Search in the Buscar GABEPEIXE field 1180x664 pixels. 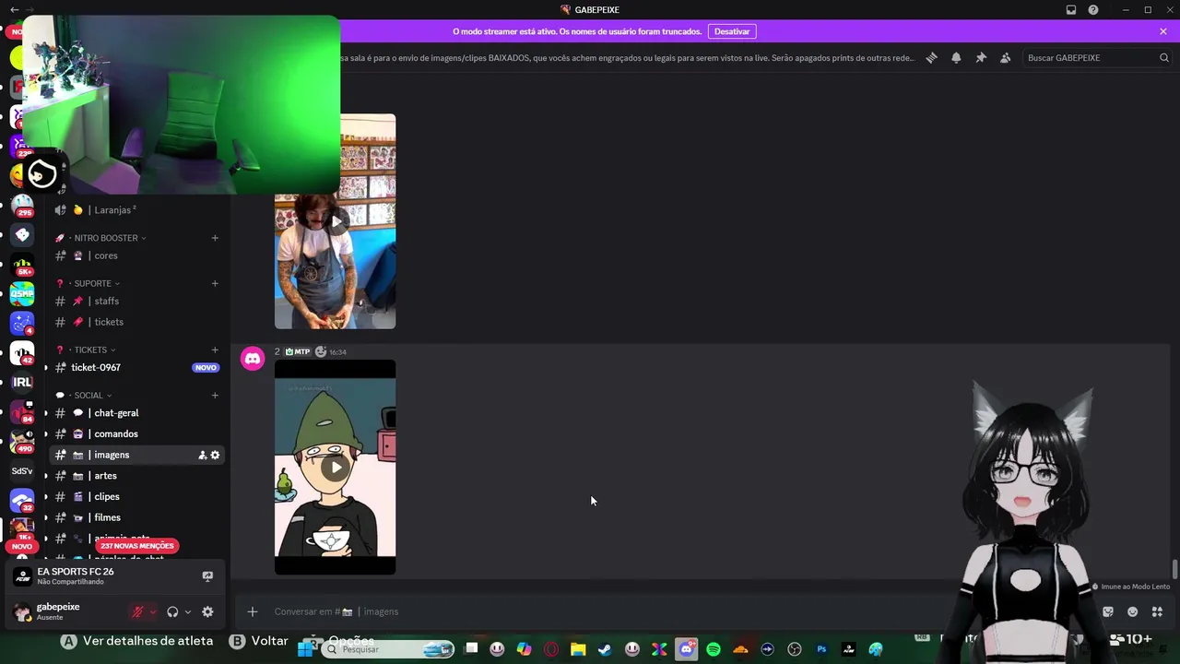tap(1097, 57)
